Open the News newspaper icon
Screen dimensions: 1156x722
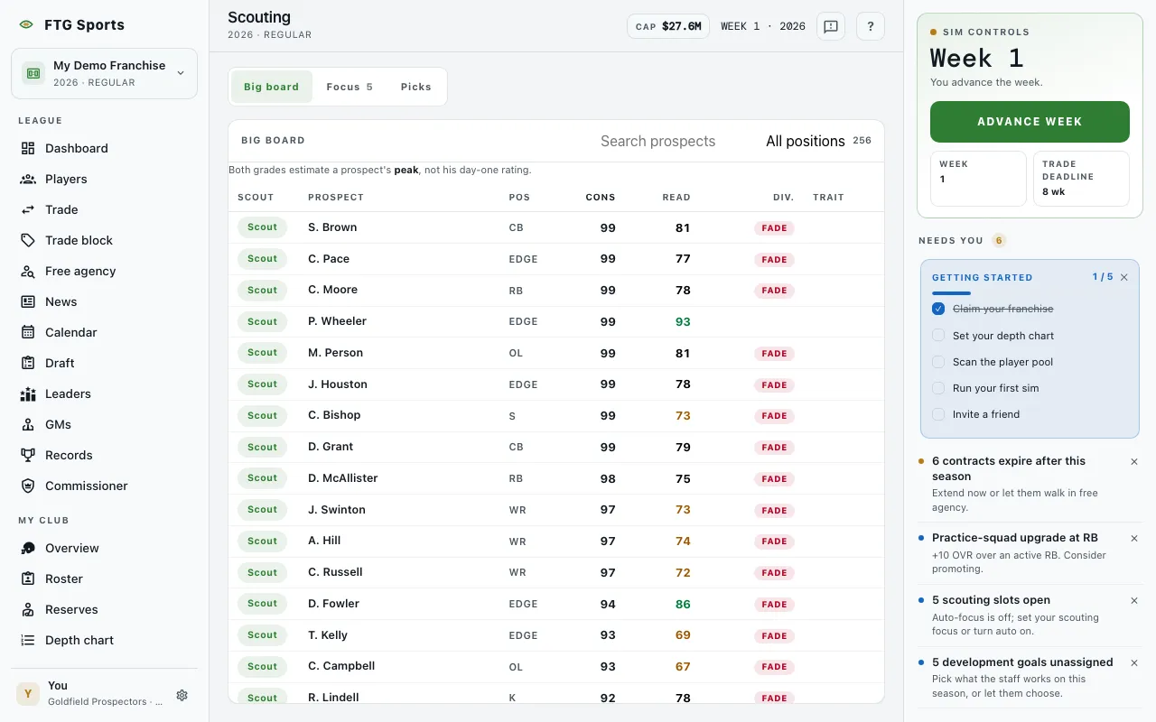[28, 301]
